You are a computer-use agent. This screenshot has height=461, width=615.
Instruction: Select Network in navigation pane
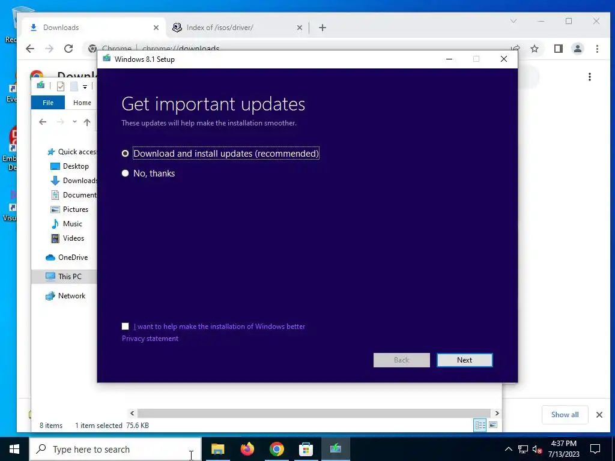coord(65,295)
